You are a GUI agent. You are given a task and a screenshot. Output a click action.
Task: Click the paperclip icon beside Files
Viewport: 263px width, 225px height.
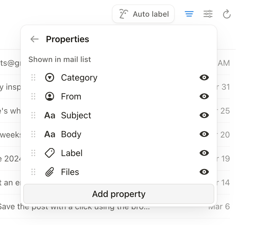click(x=49, y=172)
